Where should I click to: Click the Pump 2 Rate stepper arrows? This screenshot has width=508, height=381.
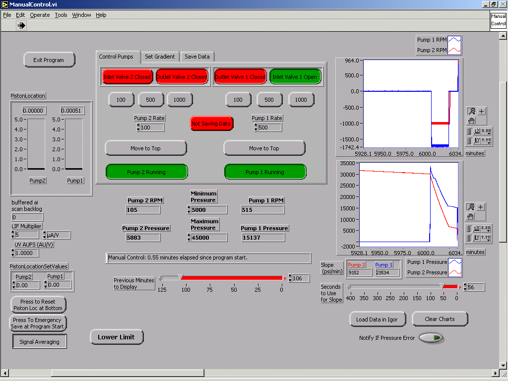[x=138, y=127]
